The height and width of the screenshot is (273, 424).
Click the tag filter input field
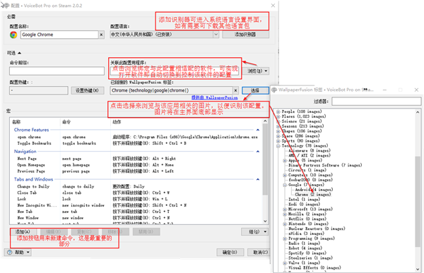[x=376, y=102]
